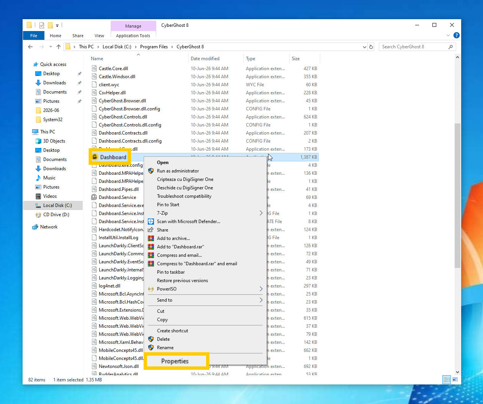Go back with the left arrow
This screenshot has height=404, width=483.
[30, 47]
